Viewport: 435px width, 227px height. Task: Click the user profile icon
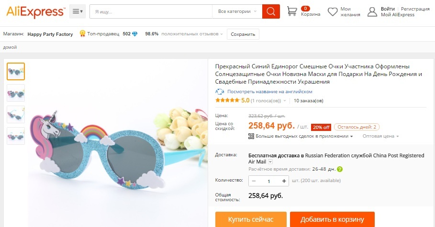pyautogui.click(x=372, y=11)
